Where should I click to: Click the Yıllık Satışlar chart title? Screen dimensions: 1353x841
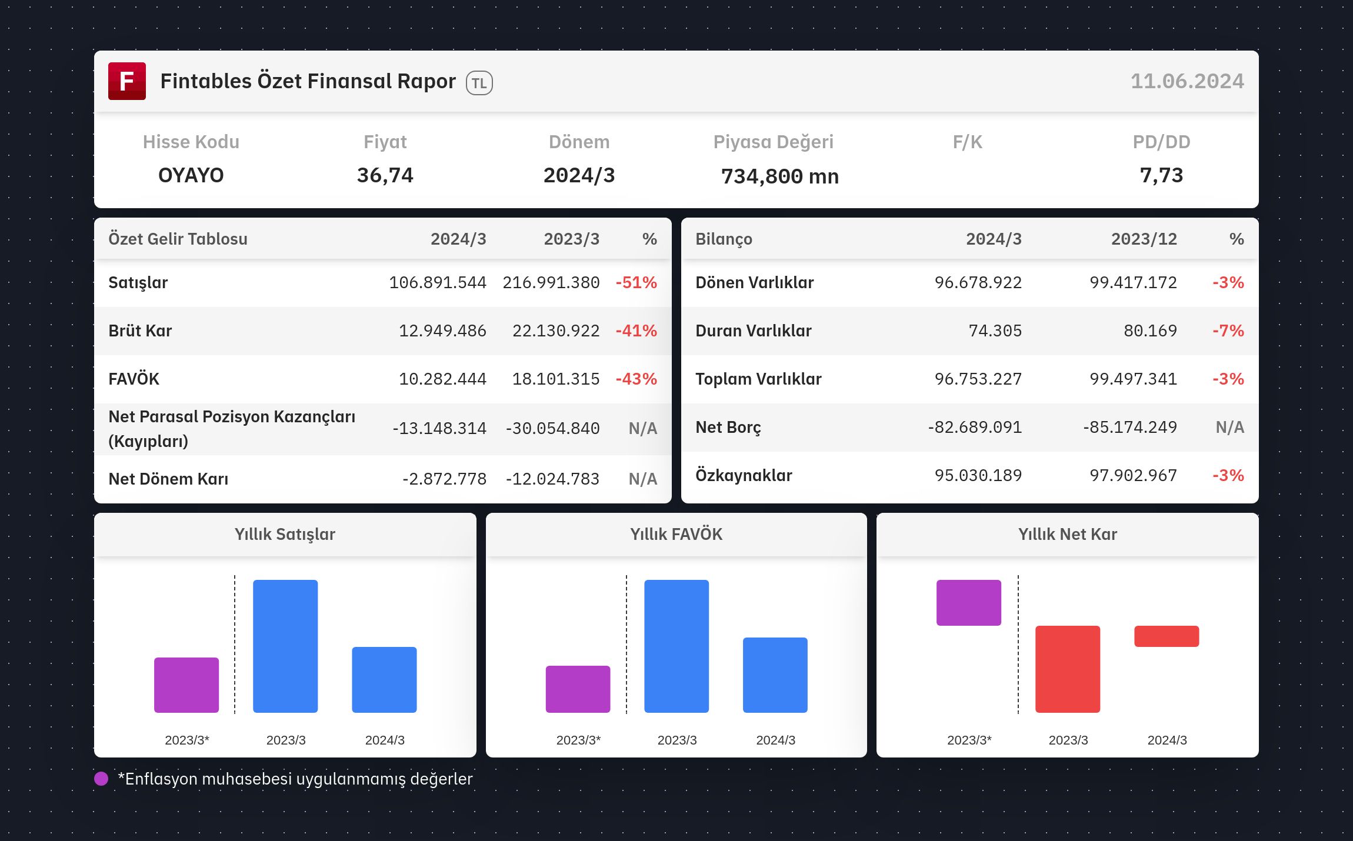click(285, 534)
